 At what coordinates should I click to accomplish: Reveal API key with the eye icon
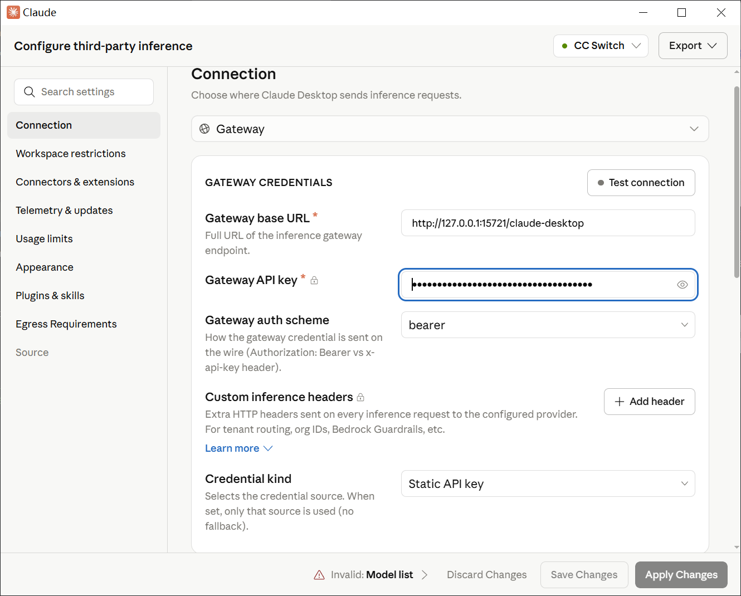pos(682,285)
